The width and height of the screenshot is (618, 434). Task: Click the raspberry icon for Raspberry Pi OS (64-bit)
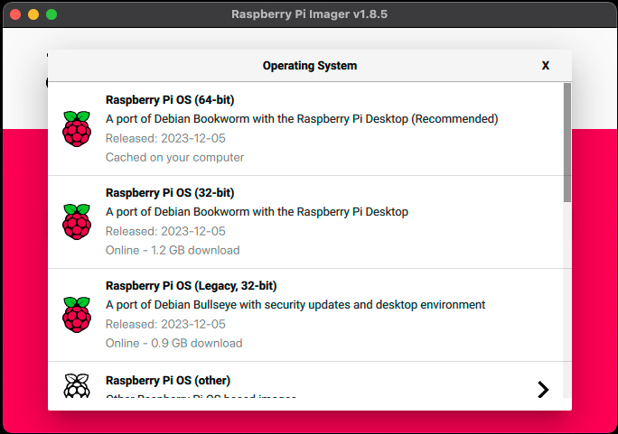77,129
